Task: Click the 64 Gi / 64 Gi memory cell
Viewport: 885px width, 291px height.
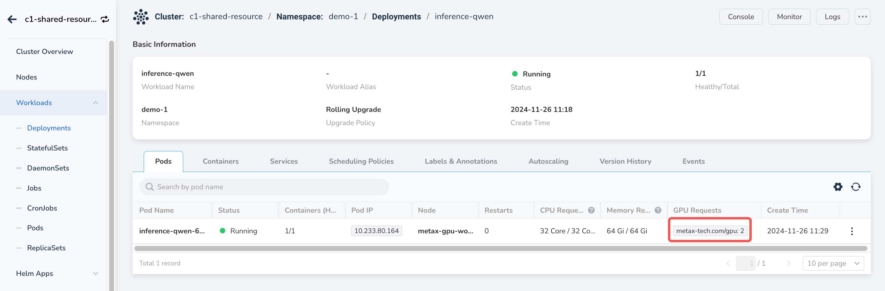Action: click(x=627, y=231)
